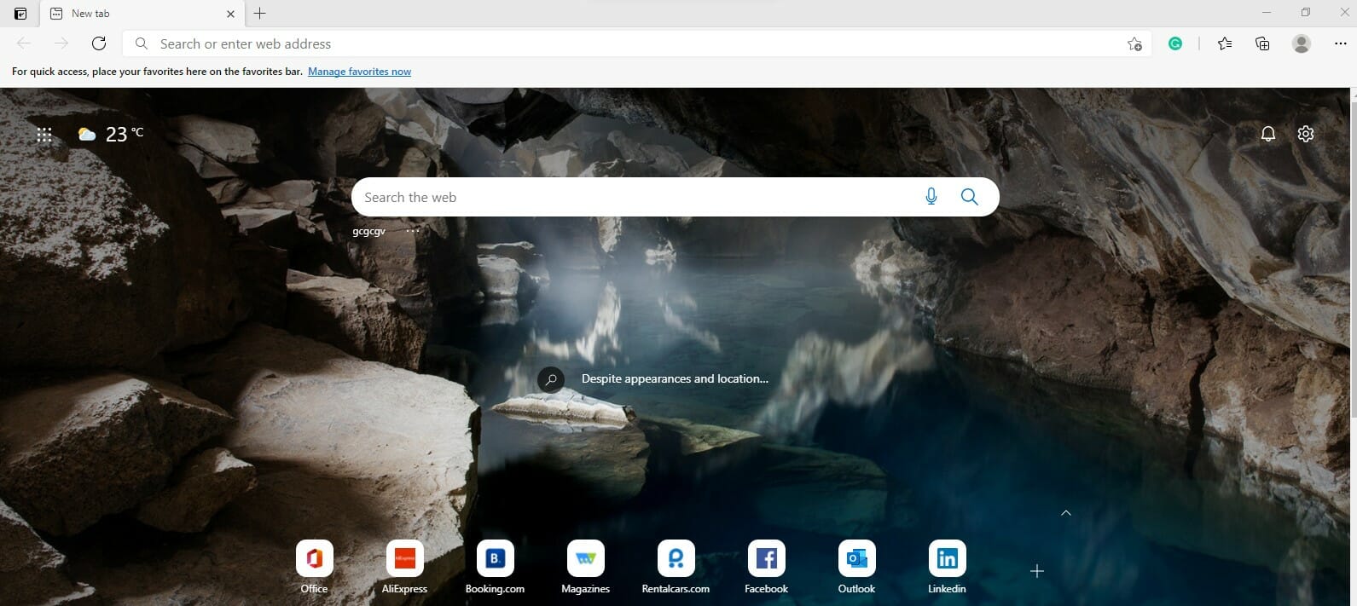Viewport: 1357px width, 606px height.
Task: Go forward with the forward arrow
Action: (61, 43)
